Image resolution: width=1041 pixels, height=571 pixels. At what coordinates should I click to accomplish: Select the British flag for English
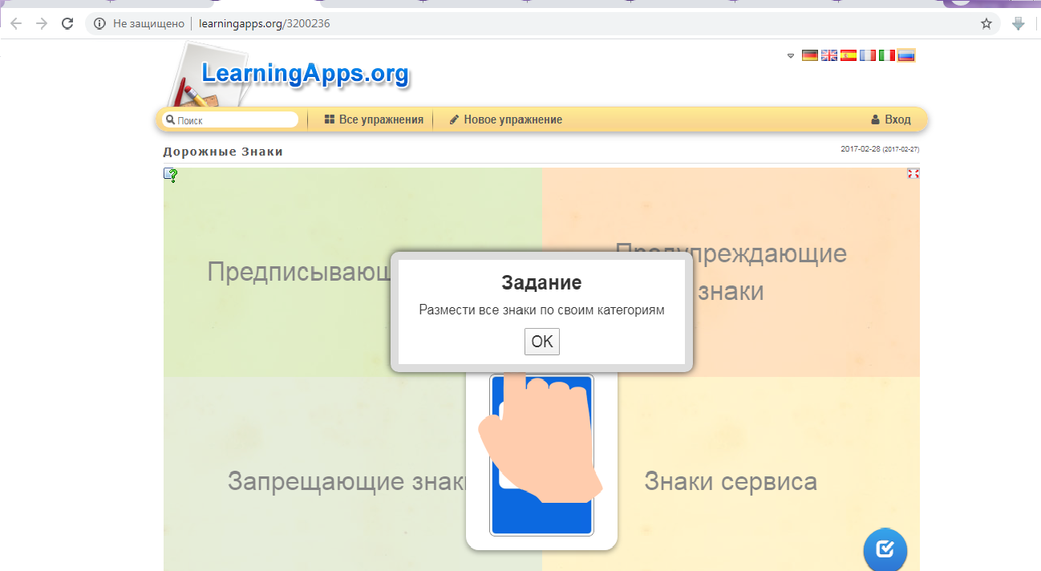point(829,55)
